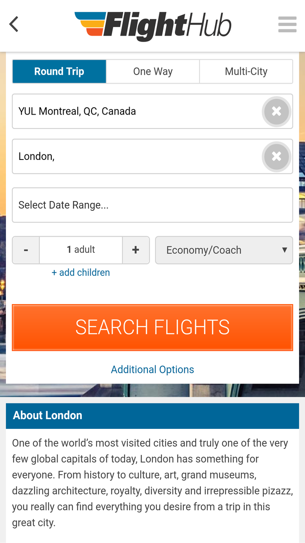Viewport: 305px width, 543px height.
Task: Switch to the One Way tab
Action: tap(152, 71)
